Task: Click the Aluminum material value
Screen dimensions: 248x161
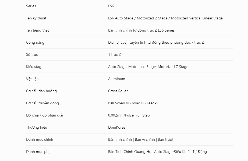Action: [x=116, y=79]
